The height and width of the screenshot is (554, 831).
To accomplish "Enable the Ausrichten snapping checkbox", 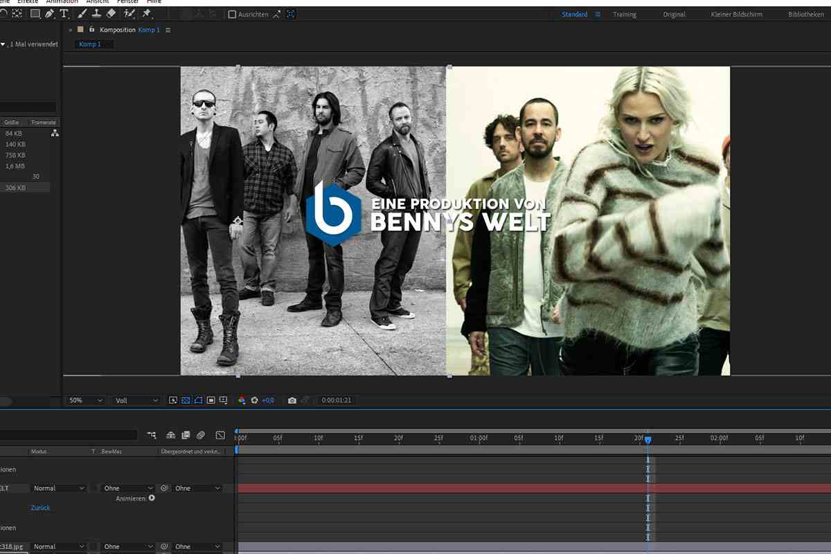I will pyautogui.click(x=232, y=14).
